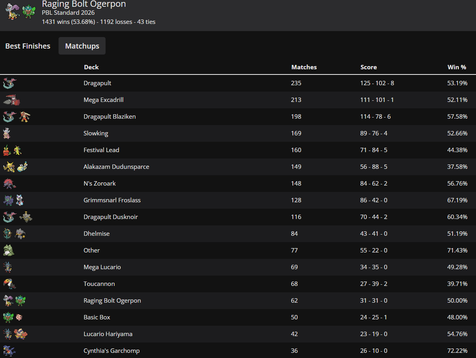476x358 pixels.
Task: Open the Dragapult Dusknoir deck link
Action: tap(110, 217)
